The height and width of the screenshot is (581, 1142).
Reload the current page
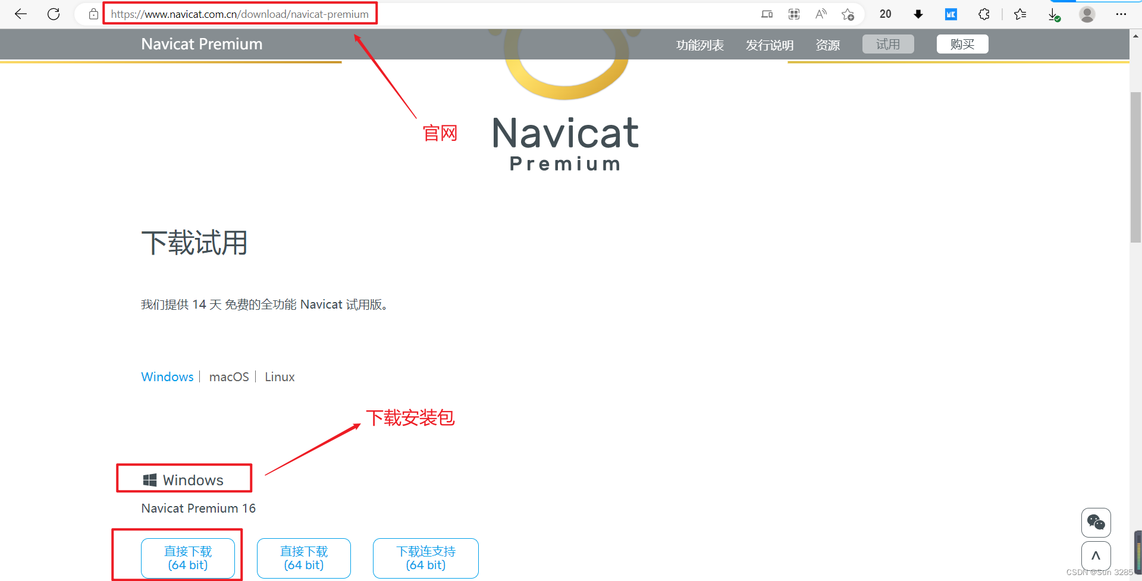[54, 14]
